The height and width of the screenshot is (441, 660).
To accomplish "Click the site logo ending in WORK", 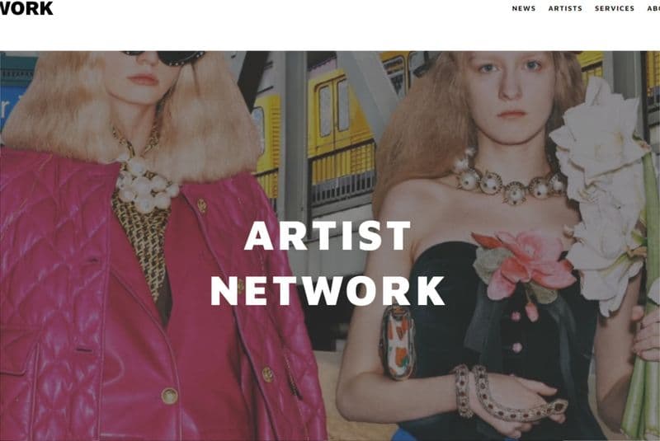I will [26, 8].
